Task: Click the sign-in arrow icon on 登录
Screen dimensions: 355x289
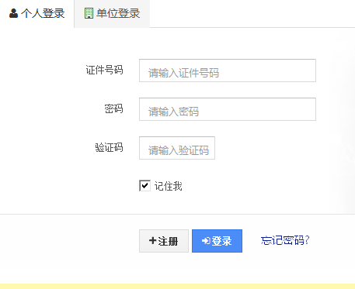Action: click(x=206, y=241)
